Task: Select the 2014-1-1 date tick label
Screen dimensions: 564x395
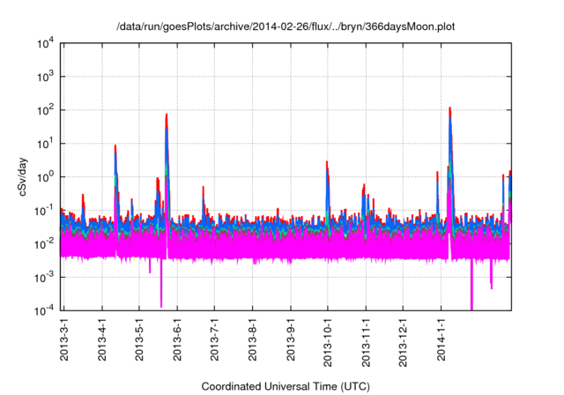Action: [x=440, y=342]
